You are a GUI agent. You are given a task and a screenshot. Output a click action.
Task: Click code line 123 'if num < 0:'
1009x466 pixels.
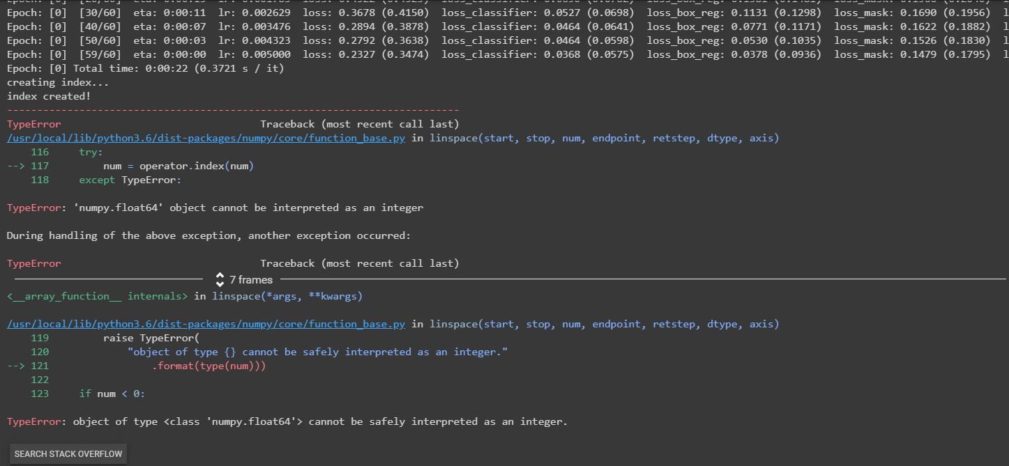(112, 394)
